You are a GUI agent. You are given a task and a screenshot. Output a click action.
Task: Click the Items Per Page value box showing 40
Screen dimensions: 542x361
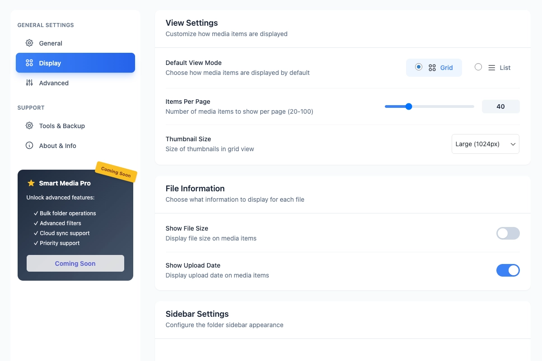[500, 106]
